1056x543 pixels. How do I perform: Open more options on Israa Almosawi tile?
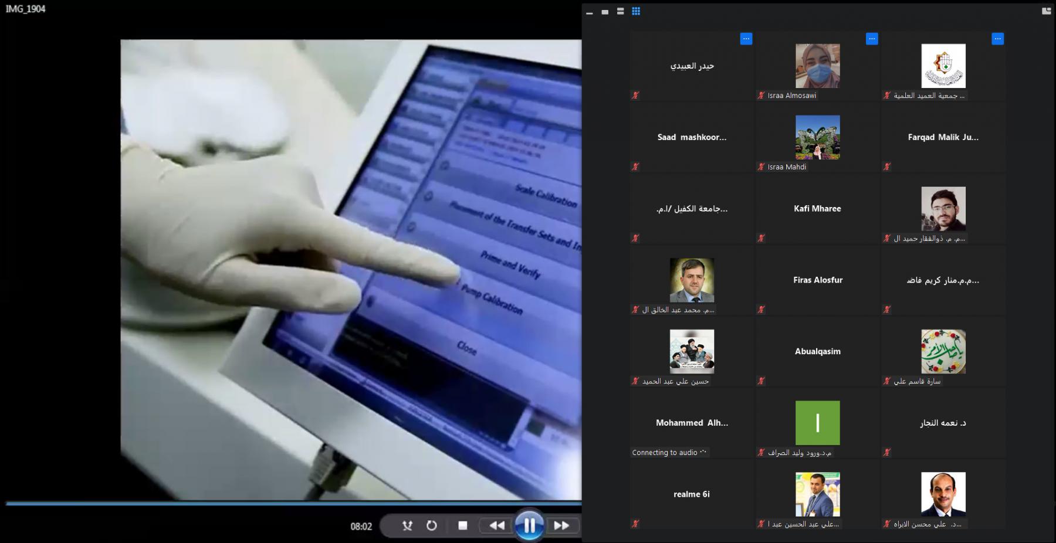coord(872,39)
